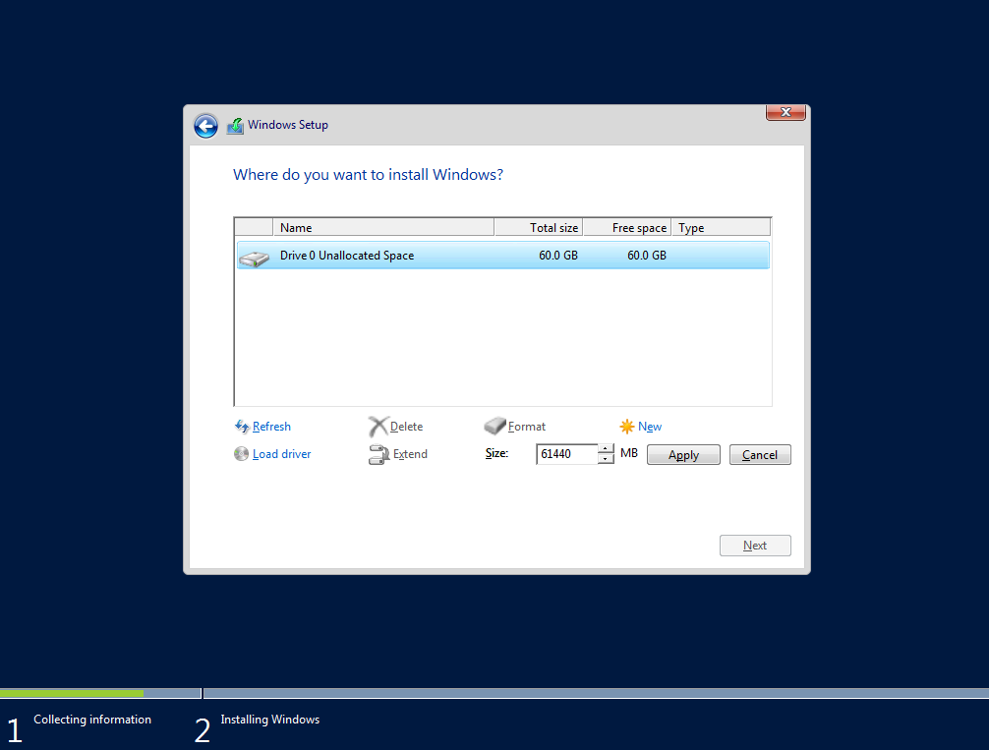
Task: Click the hard drive icon for Drive 0
Action: click(x=255, y=259)
